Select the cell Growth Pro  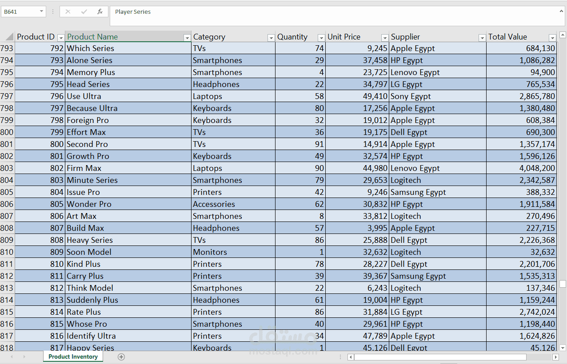[x=128, y=156]
